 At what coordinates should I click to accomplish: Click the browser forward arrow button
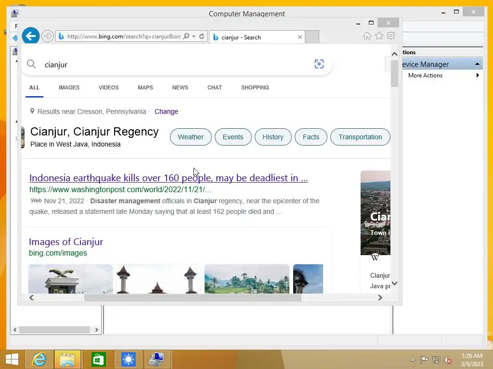[x=48, y=36]
